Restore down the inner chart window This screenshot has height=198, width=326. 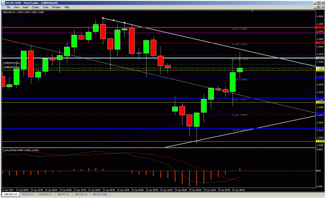[319, 7]
